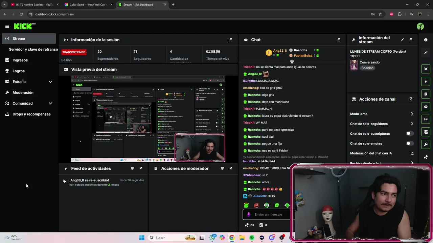Open Acciones de moderador filter options
433x243 pixels.
(x=222, y=168)
